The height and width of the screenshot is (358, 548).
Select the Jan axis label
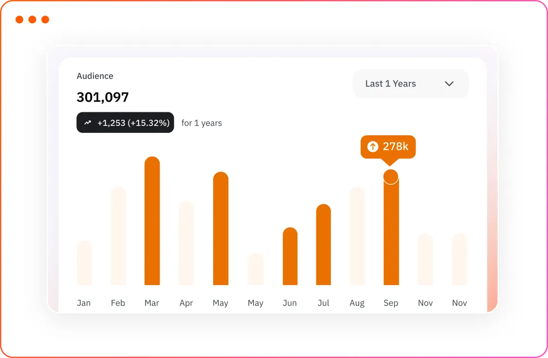coord(84,303)
